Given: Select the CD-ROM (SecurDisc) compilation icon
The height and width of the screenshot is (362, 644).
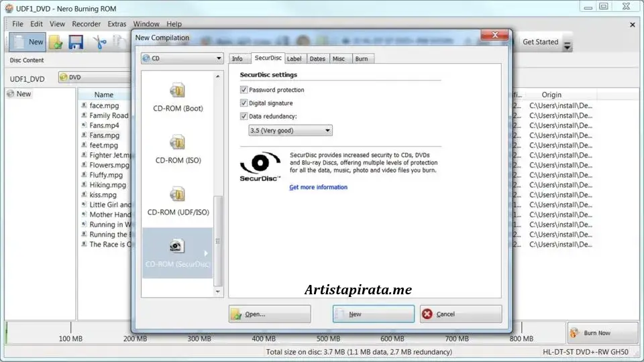Looking at the screenshot, I should click(x=177, y=246).
